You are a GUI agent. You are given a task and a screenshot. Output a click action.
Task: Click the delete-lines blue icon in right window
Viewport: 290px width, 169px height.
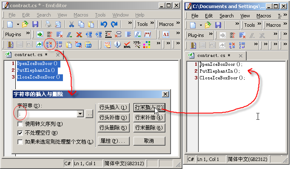[x=242, y=35]
